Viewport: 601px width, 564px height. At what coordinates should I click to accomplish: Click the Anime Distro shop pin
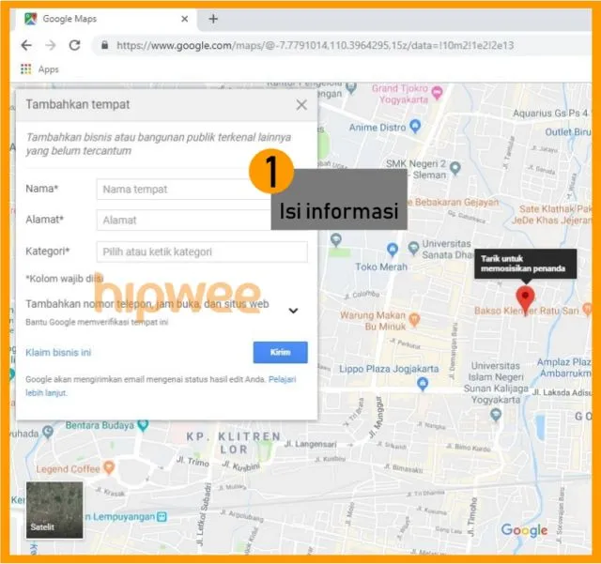[415, 126]
